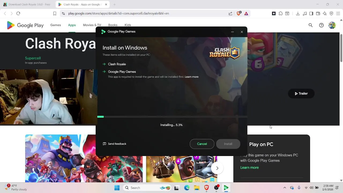Open the browser extensions puzzle icon
The height and width of the screenshot is (193, 343).
click(x=281, y=13)
